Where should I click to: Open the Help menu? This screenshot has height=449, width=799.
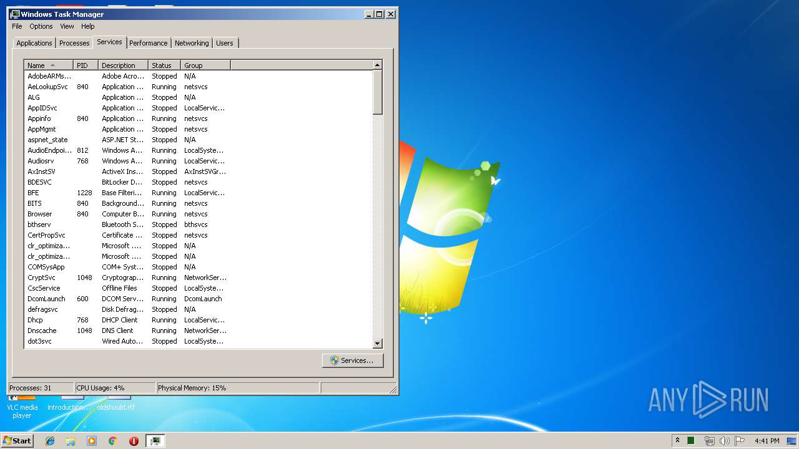pos(88,26)
